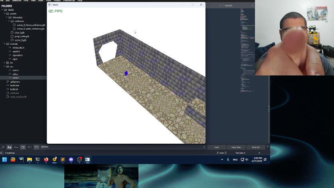Screen dimensions: 334x188
Task: Collapse the src folder
Action: tap(4, 67)
